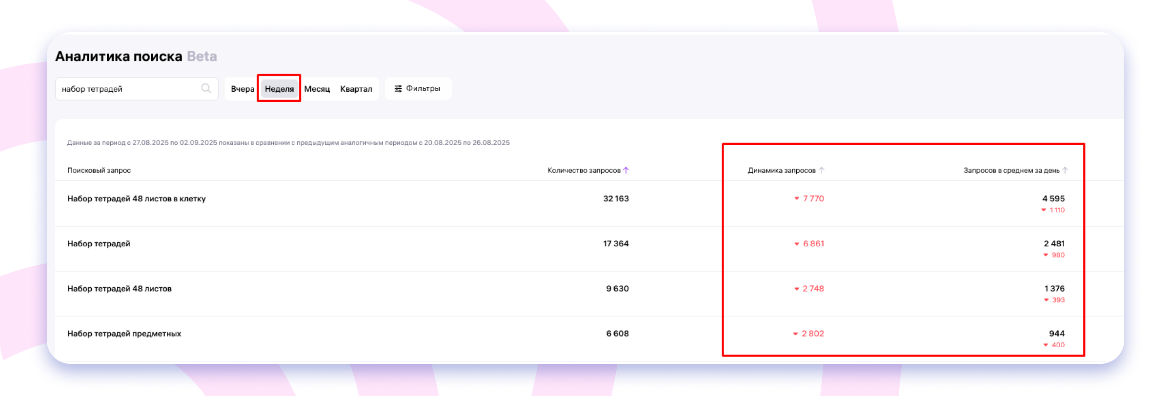Click the daily change value 1 110
Image resolution: width=1171 pixels, height=396 pixels.
pyautogui.click(x=1057, y=210)
